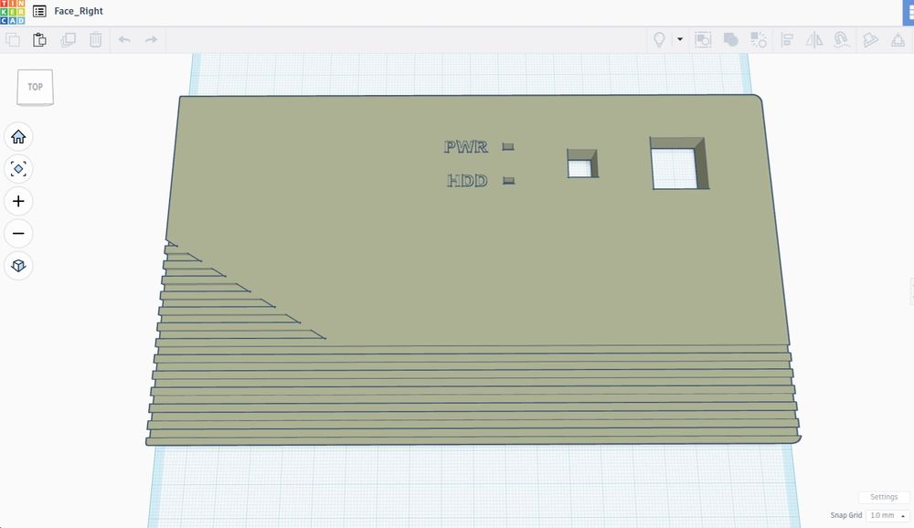Click the Paste toolbar icon
This screenshot has width=914, height=528.
point(39,39)
